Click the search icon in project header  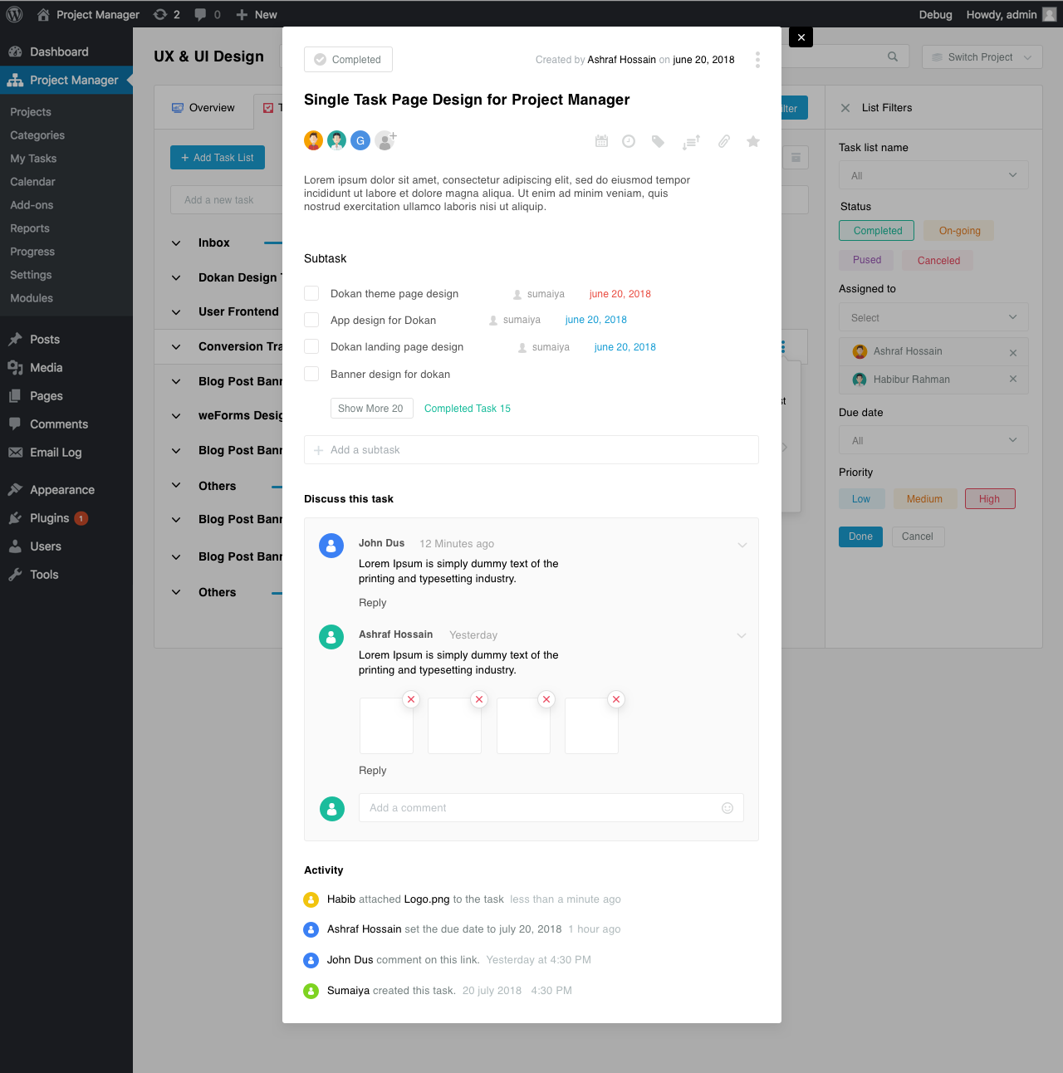pyautogui.click(x=893, y=56)
